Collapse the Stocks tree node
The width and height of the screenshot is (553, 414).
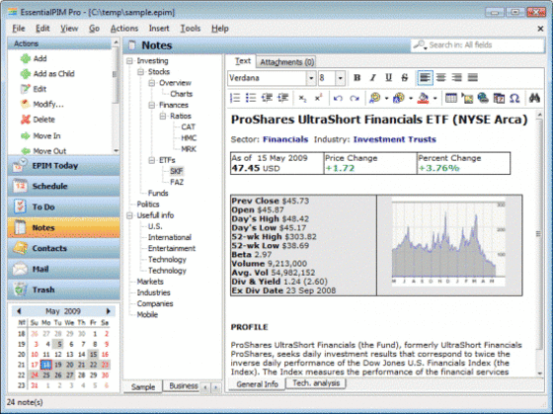pyautogui.click(x=140, y=72)
